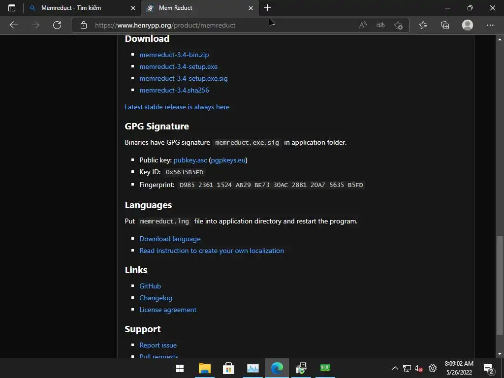Click the GPG Signature heading
504x378 pixels.
(x=157, y=126)
